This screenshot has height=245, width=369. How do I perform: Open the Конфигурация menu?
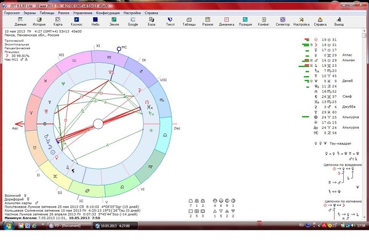(108, 13)
